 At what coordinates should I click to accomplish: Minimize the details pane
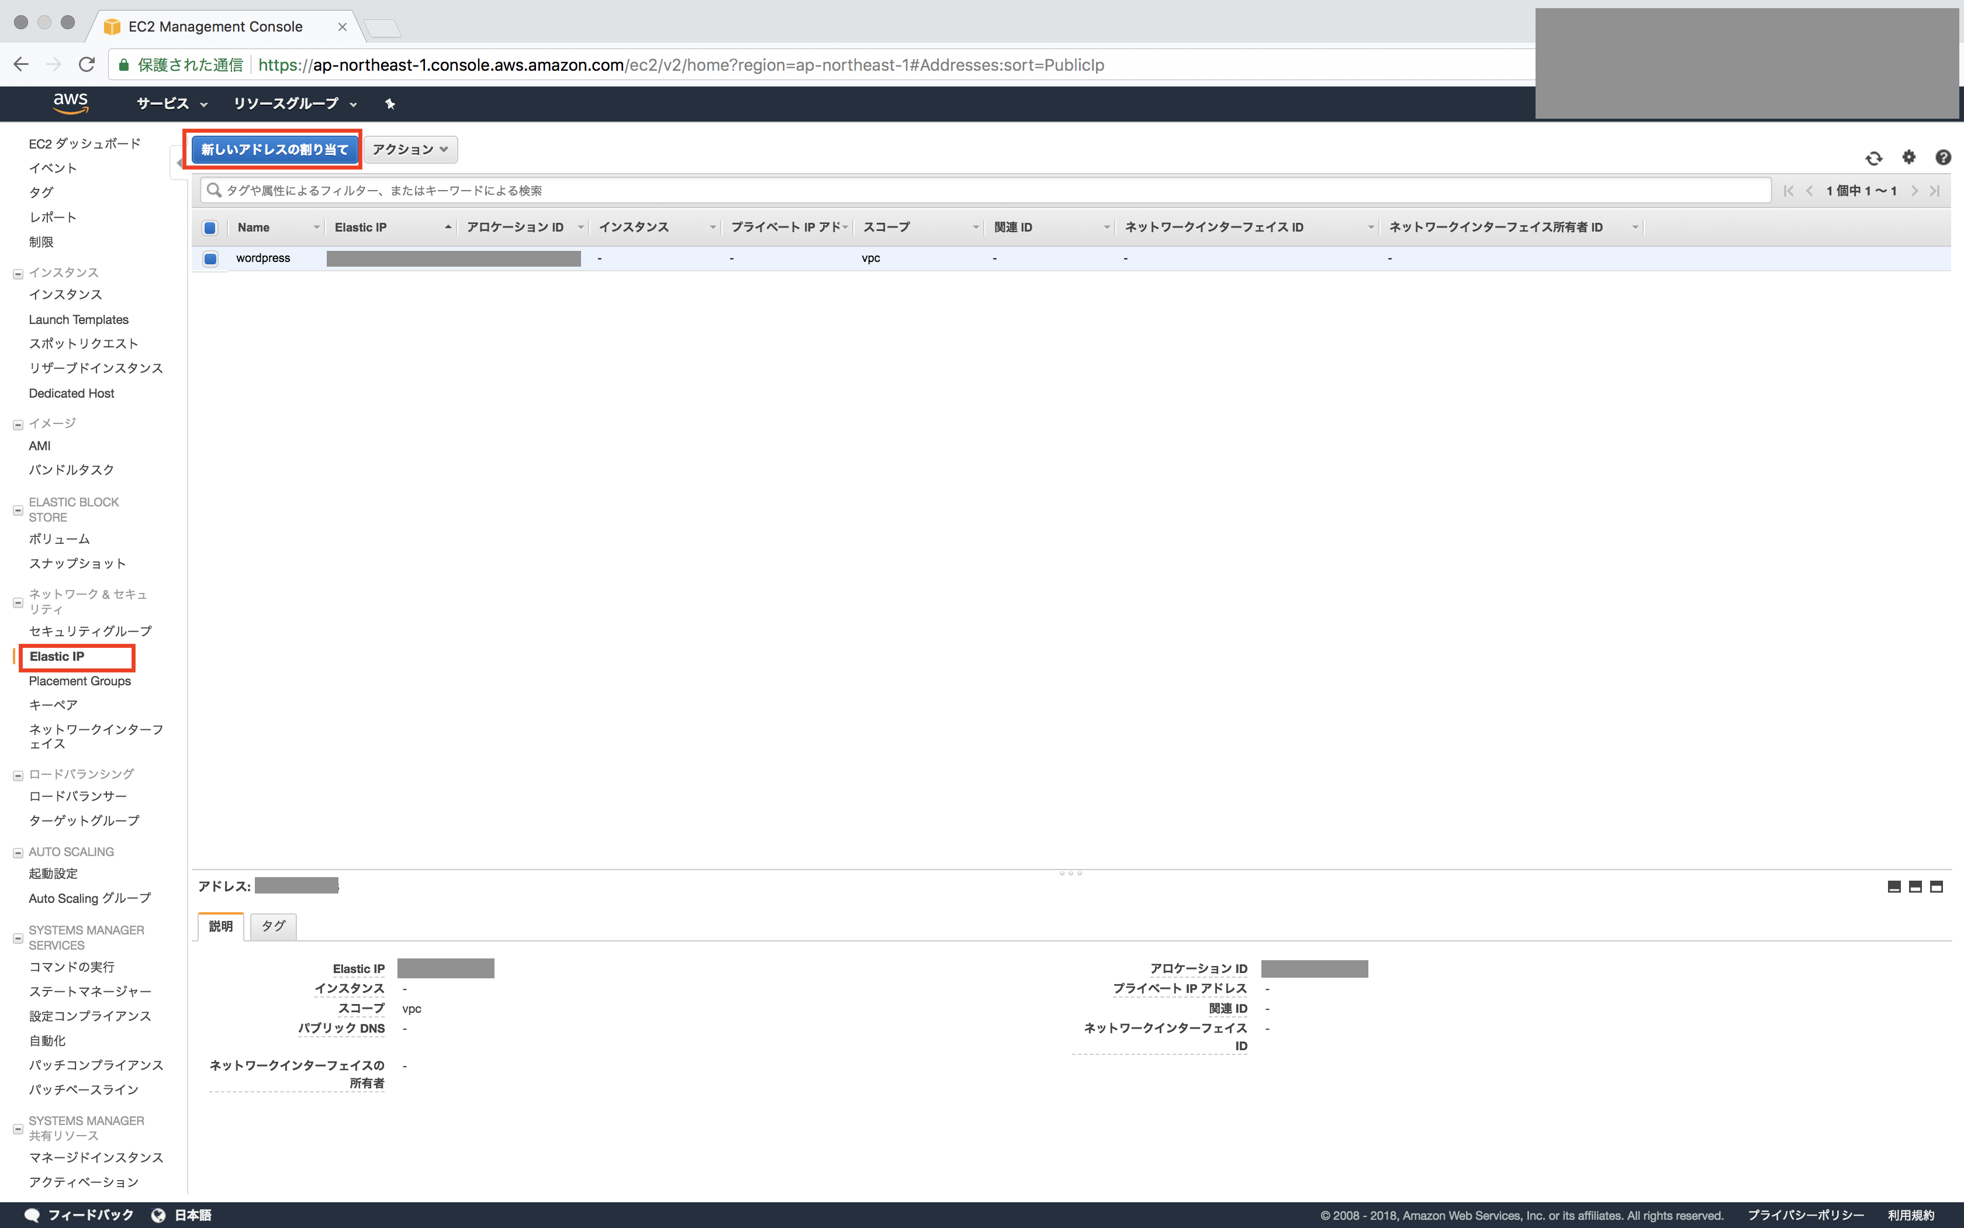coord(1894,887)
